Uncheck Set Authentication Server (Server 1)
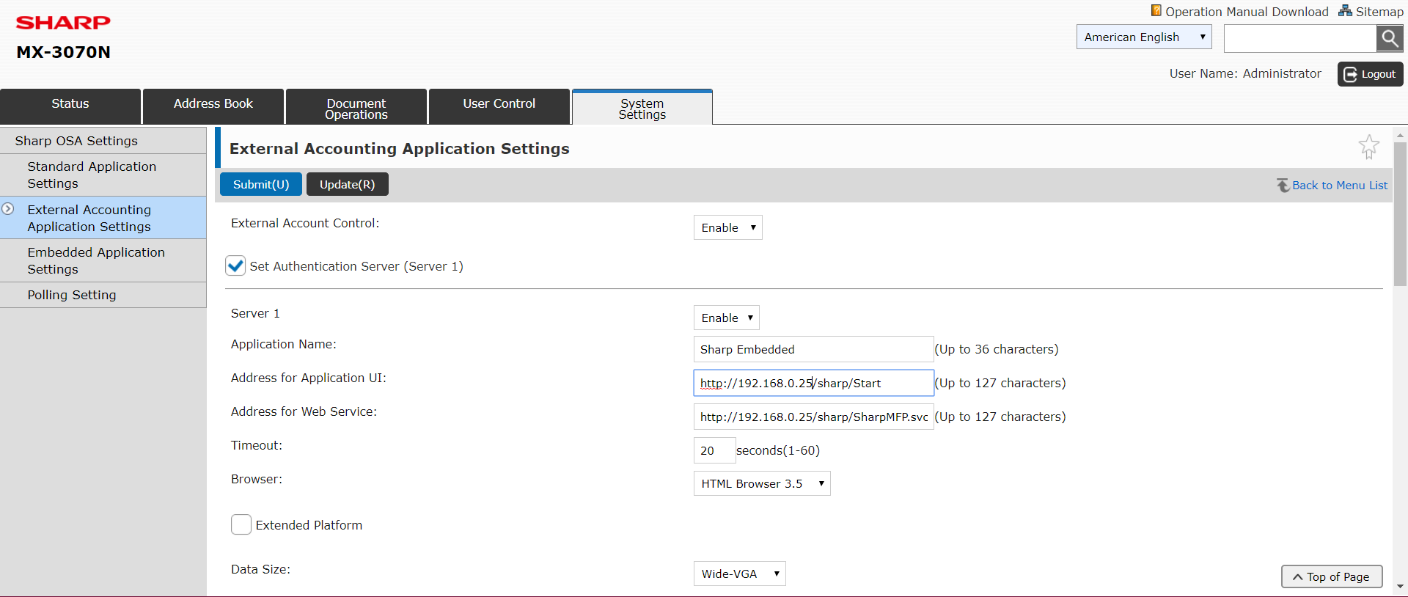Image resolution: width=1408 pixels, height=597 pixels. [235, 265]
